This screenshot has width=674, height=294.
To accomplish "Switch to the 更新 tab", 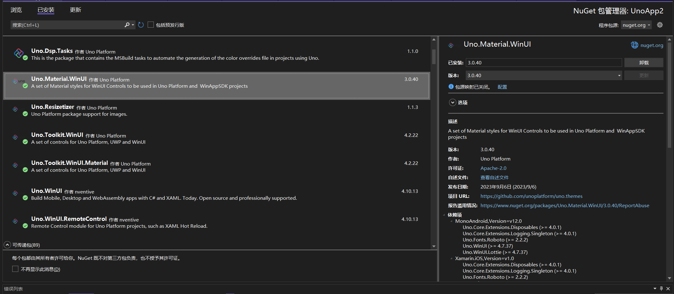I will pos(76,10).
